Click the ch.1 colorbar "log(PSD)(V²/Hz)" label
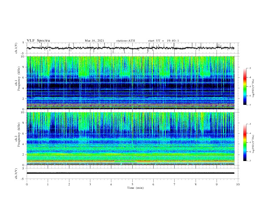 (x=253, y=88)
